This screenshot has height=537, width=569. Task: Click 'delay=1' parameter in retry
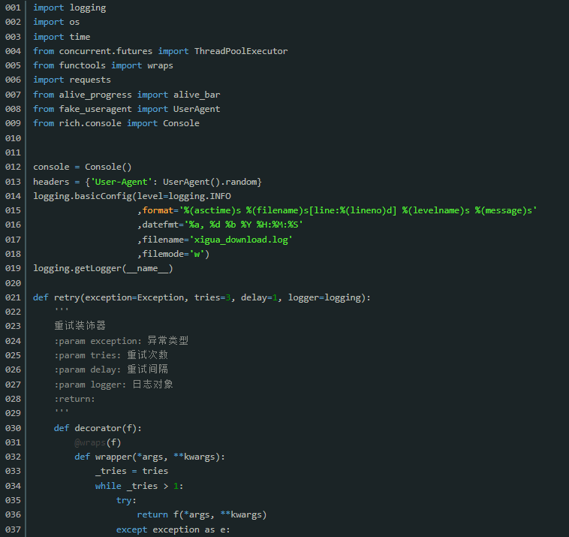tap(259, 297)
